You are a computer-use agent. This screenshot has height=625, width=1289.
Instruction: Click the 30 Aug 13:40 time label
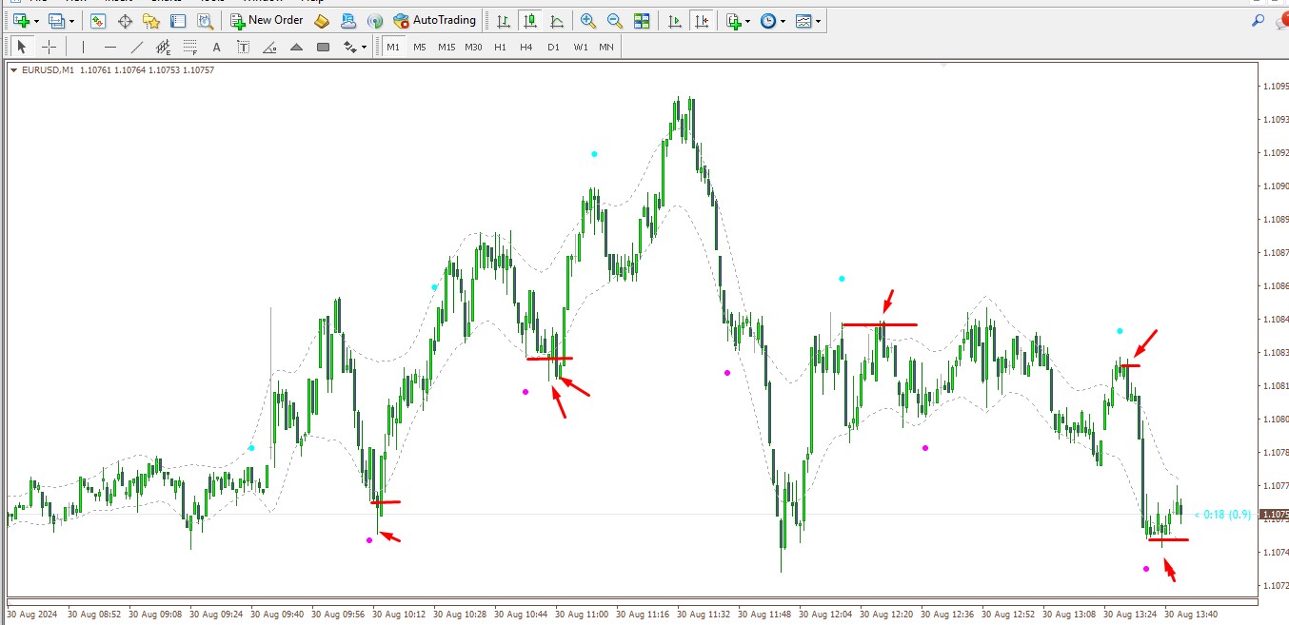[x=1191, y=615]
